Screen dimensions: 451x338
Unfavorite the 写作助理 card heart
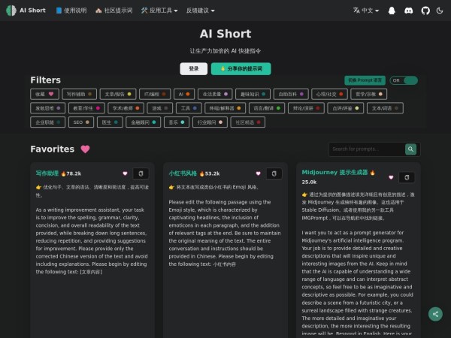click(125, 174)
